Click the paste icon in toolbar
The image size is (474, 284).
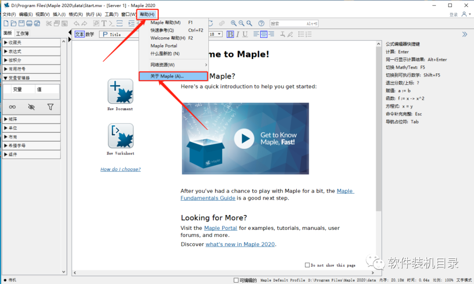tap(65, 23)
